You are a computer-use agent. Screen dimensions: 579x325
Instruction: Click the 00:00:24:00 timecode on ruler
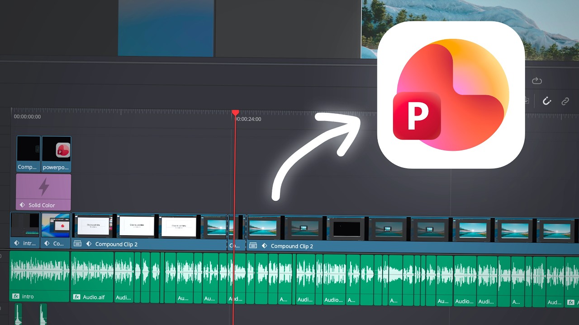pyautogui.click(x=248, y=119)
